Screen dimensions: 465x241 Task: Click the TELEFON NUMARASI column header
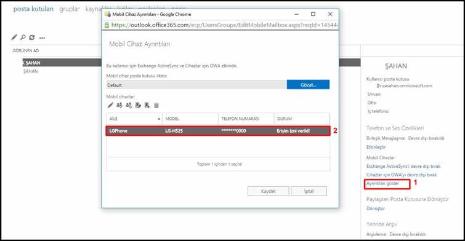coord(246,119)
